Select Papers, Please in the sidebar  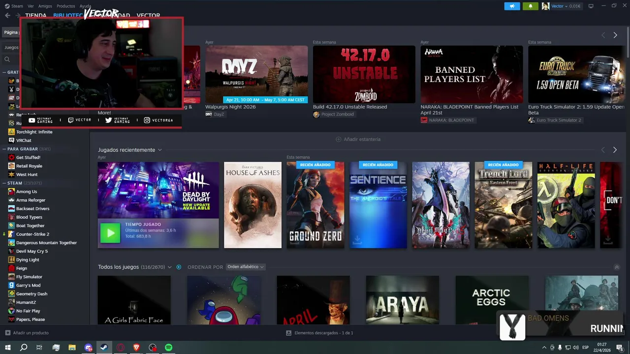coord(31,319)
